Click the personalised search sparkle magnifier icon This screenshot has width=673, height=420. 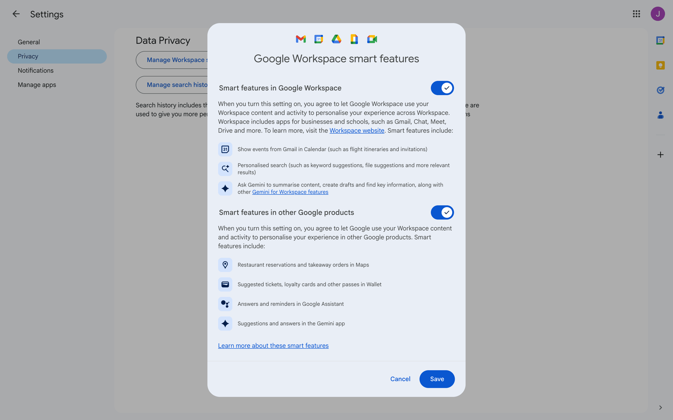225,169
